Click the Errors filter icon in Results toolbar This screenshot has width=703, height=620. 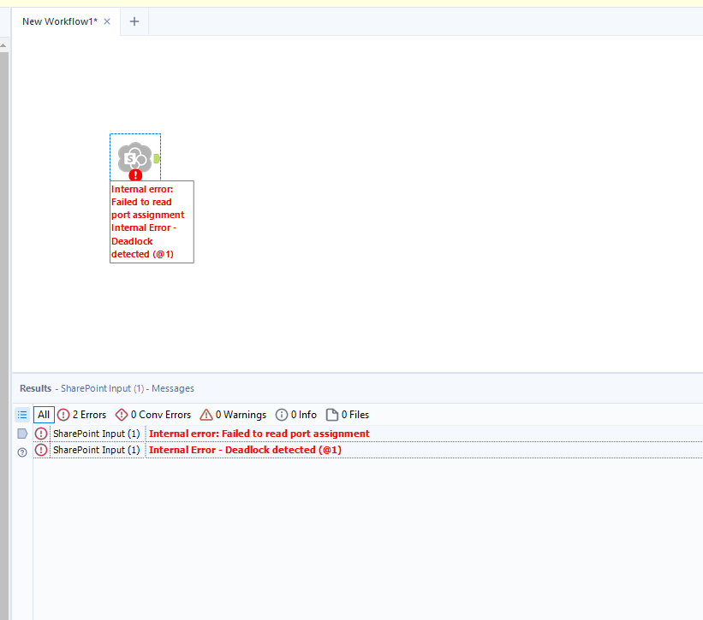[x=63, y=415]
